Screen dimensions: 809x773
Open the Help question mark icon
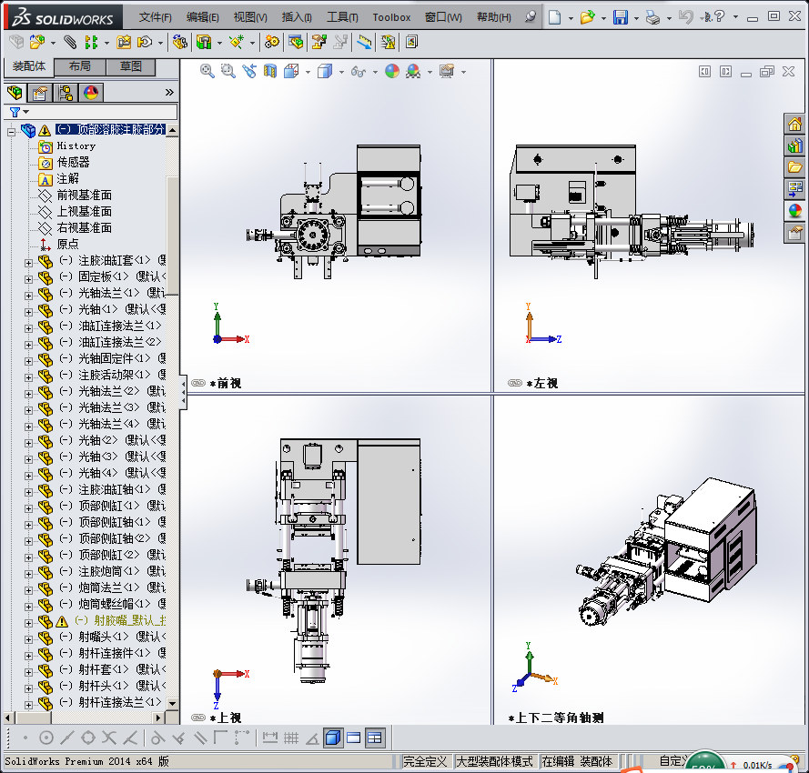click(x=719, y=17)
